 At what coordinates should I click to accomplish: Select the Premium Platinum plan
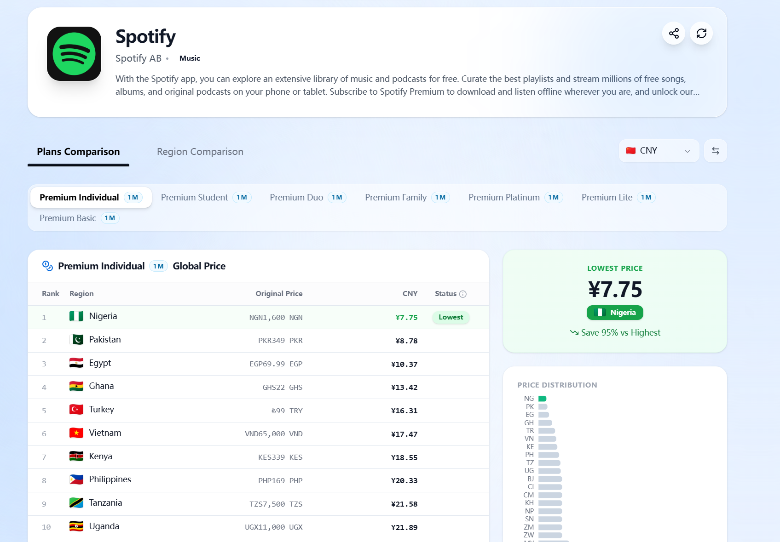click(x=515, y=197)
